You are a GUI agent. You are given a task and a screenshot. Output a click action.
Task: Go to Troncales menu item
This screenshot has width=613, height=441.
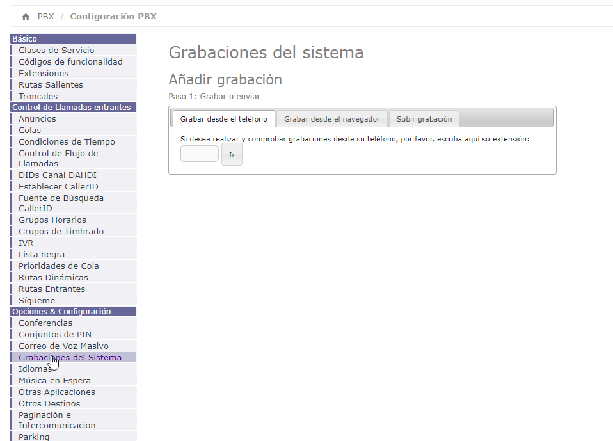coord(38,97)
